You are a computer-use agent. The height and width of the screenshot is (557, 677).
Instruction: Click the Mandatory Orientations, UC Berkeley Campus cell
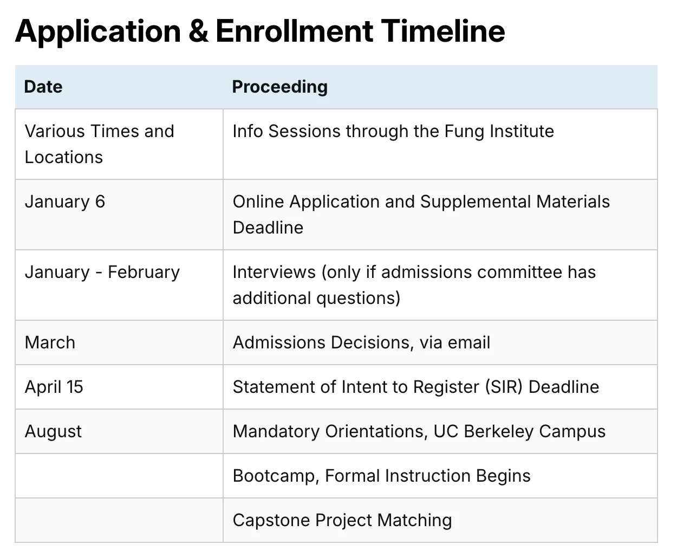419,431
